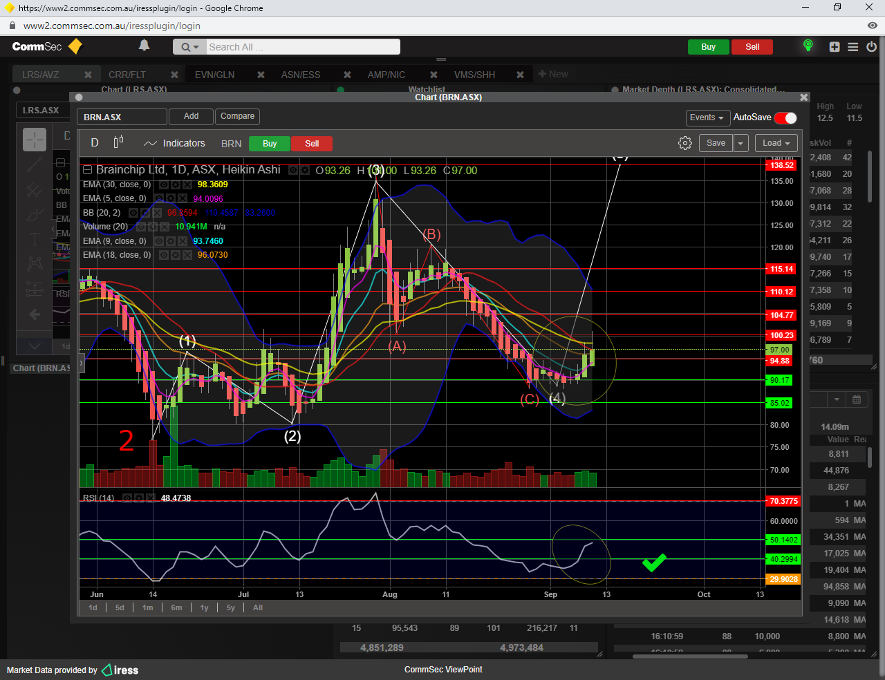This screenshot has height=680, width=885.
Task: Open the arrow dropdown next to Save
Action: tap(740, 143)
